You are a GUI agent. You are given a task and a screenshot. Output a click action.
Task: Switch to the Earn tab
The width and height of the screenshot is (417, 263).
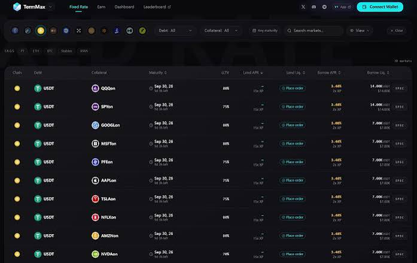[101, 7]
